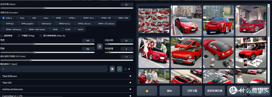The height and width of the screenshot is (97, 272).
Task: Choose DPM fast sampler
Action: [8, 23]
